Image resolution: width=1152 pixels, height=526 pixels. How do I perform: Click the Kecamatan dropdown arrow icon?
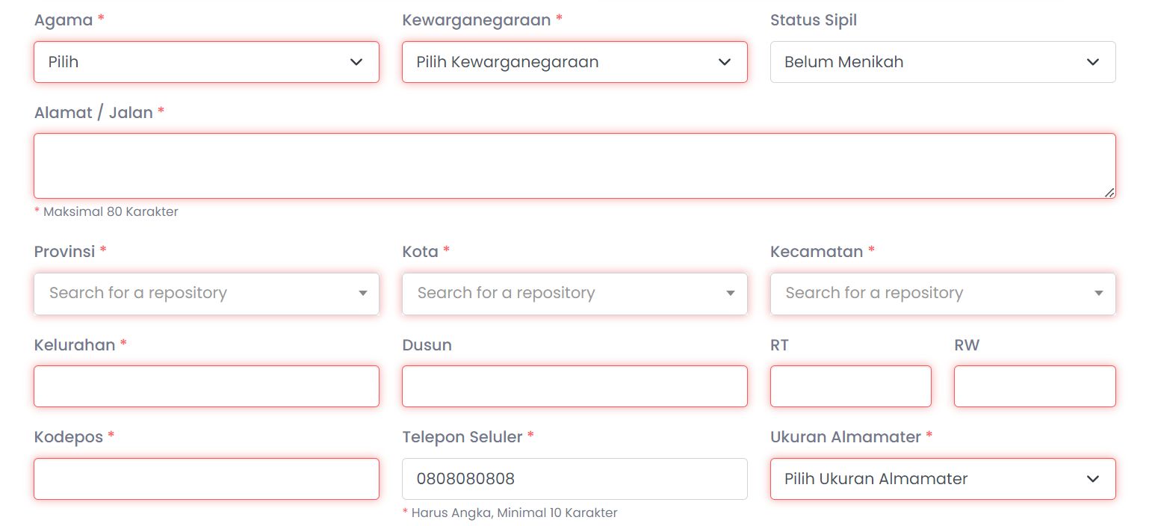(x=1099, y=294)
